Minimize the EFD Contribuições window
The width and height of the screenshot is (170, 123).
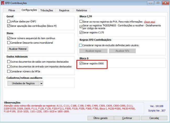[x=150, y=3]
